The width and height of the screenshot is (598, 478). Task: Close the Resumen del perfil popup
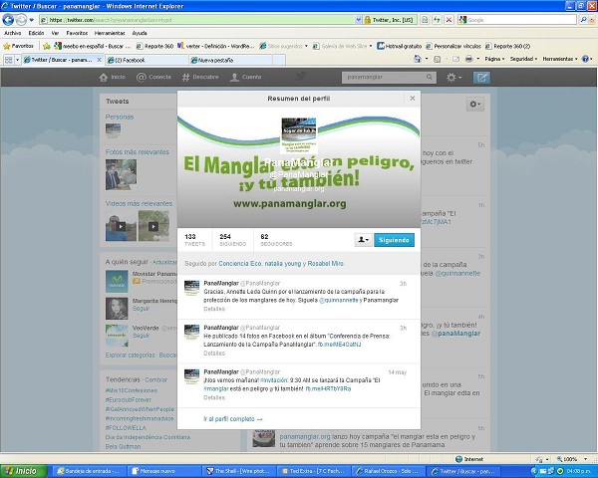point(413,99)
